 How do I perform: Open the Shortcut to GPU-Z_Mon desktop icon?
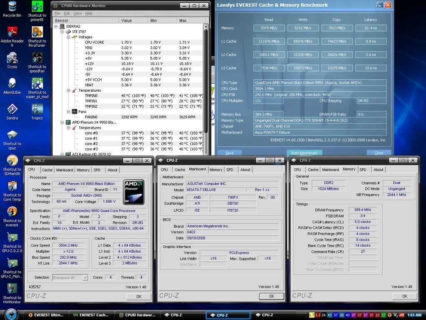tap(12, 268)
